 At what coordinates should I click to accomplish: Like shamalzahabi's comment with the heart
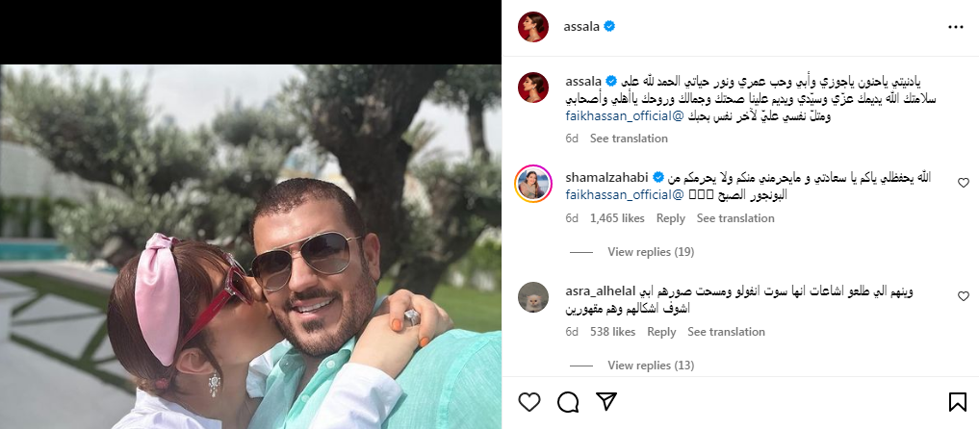coord(963,183)
